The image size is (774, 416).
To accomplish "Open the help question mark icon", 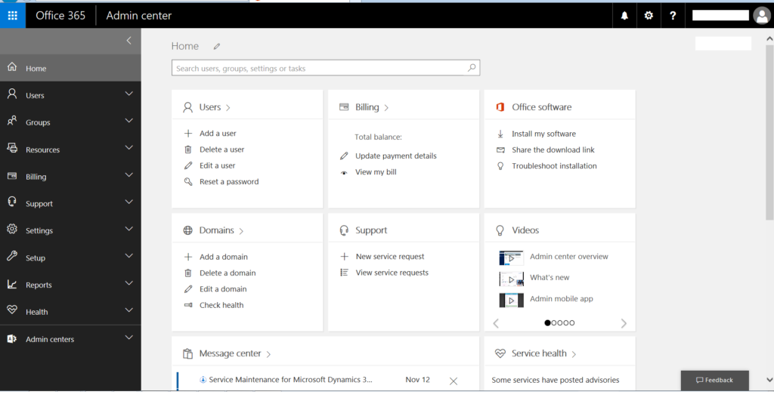I will coord(672,16).
